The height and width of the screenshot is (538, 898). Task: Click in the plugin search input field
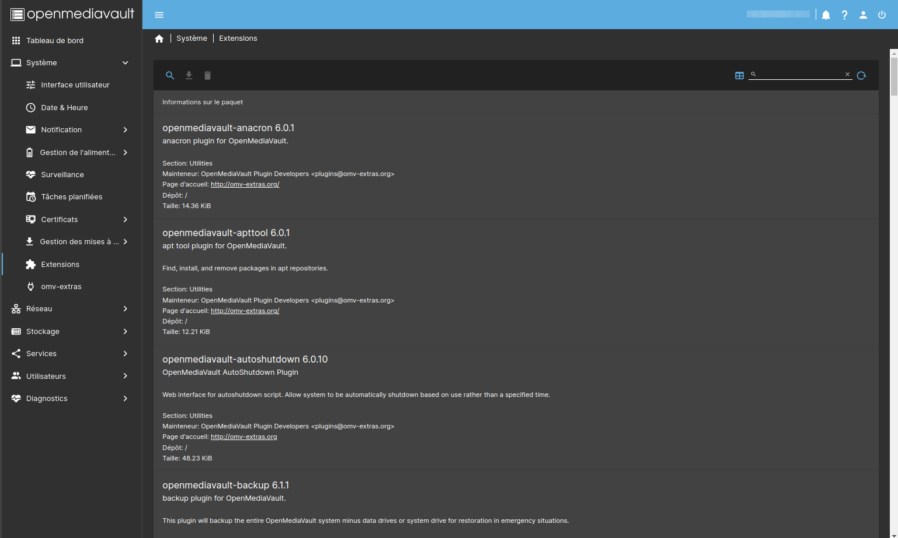point(800,75)
